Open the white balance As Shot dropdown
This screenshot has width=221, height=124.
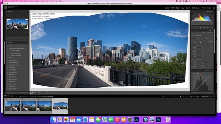(208, 38)
